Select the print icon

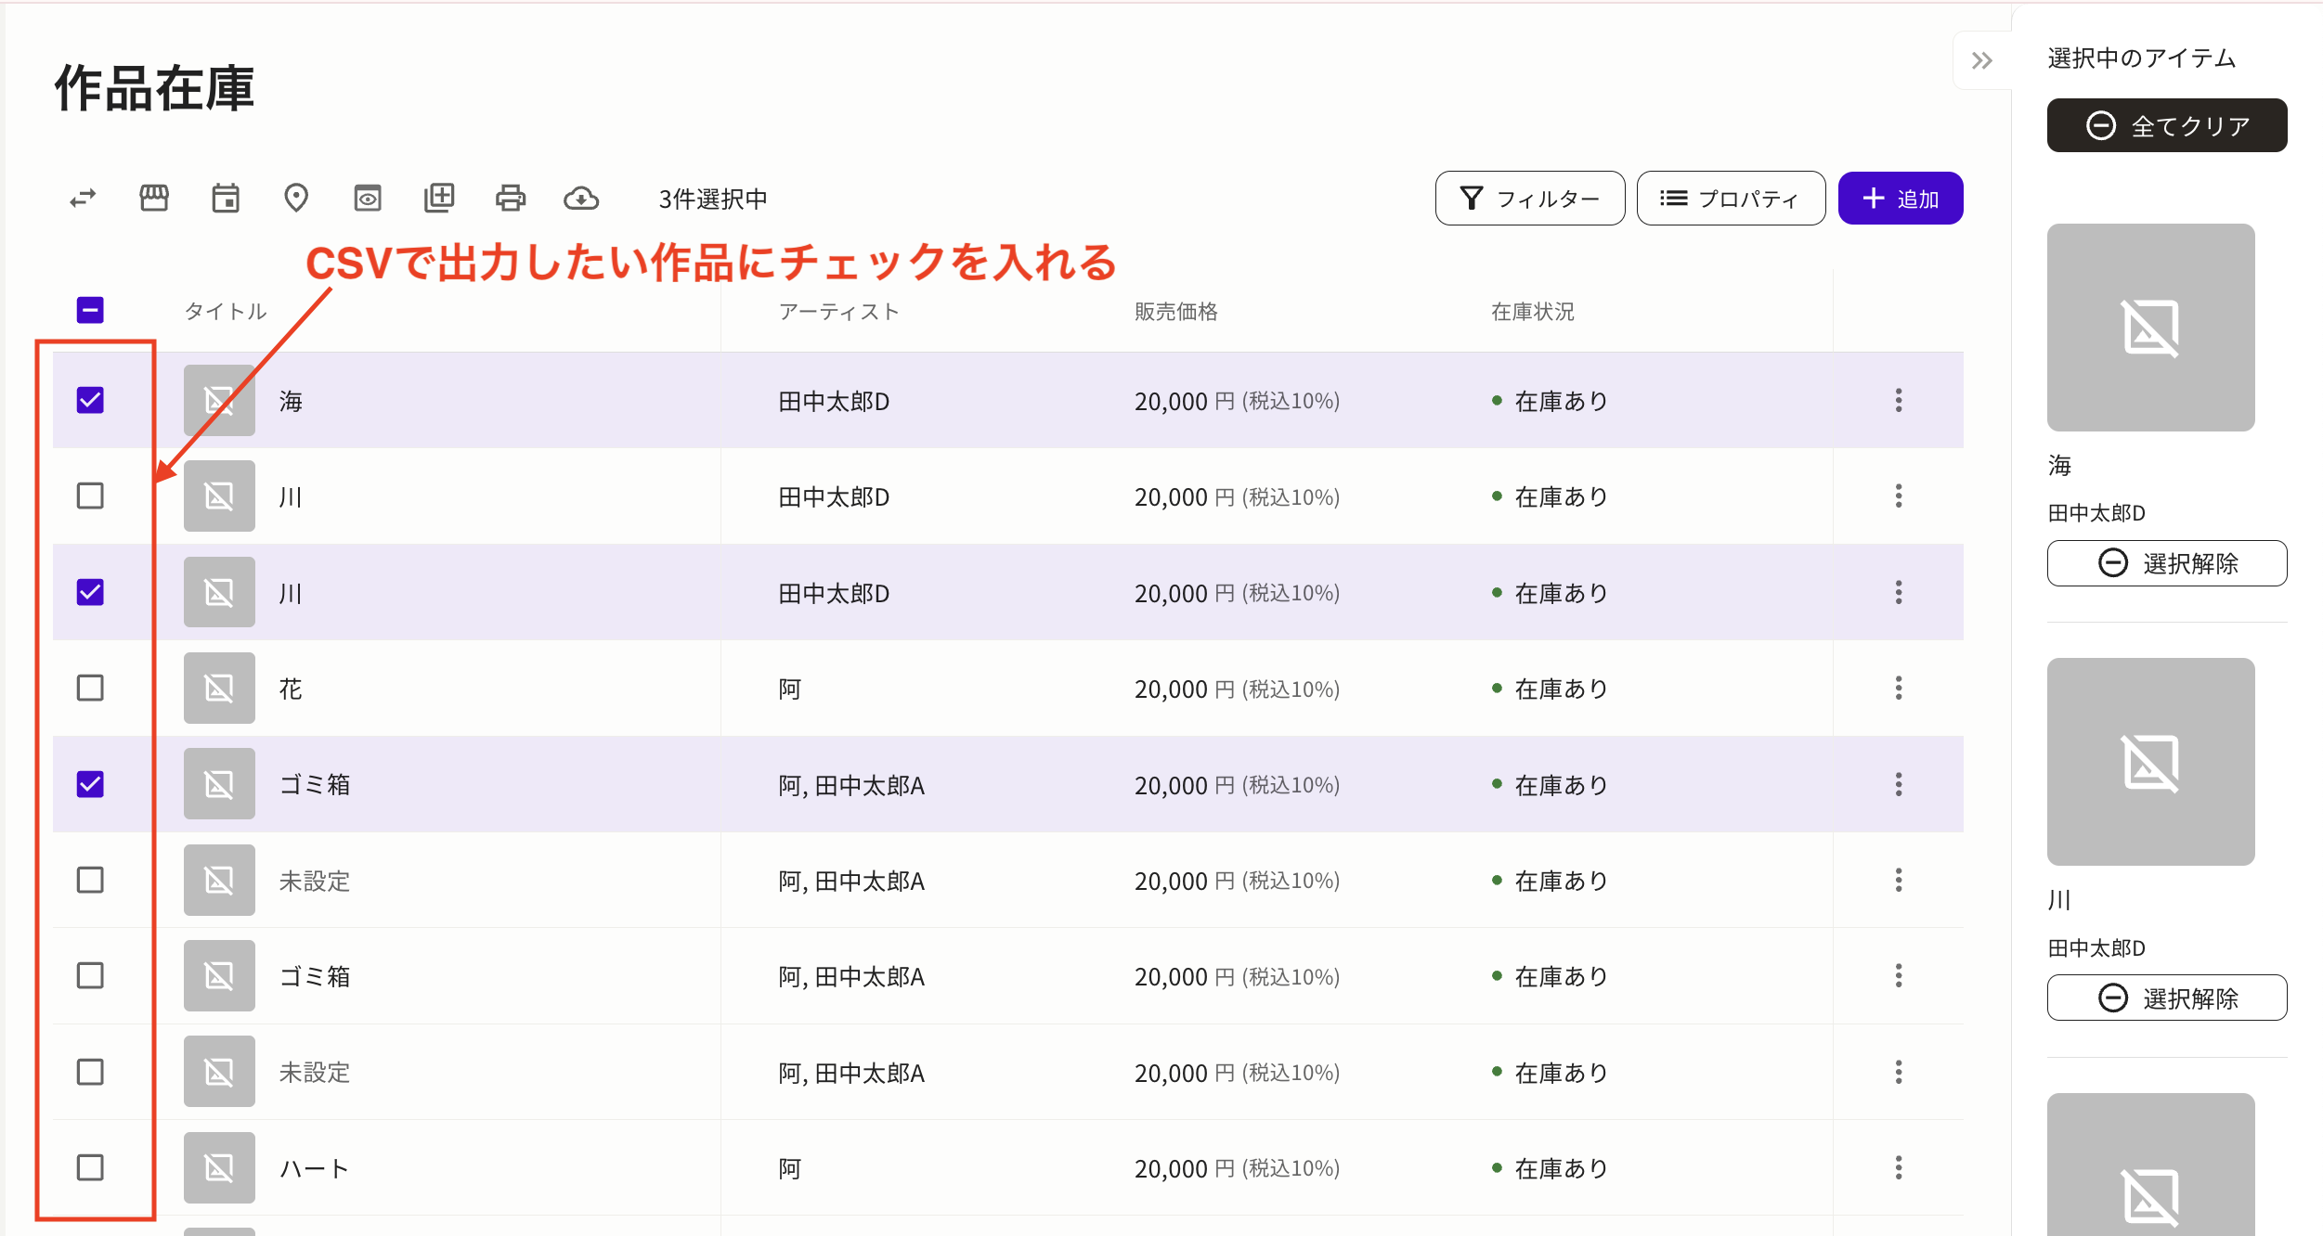[511, 198]
